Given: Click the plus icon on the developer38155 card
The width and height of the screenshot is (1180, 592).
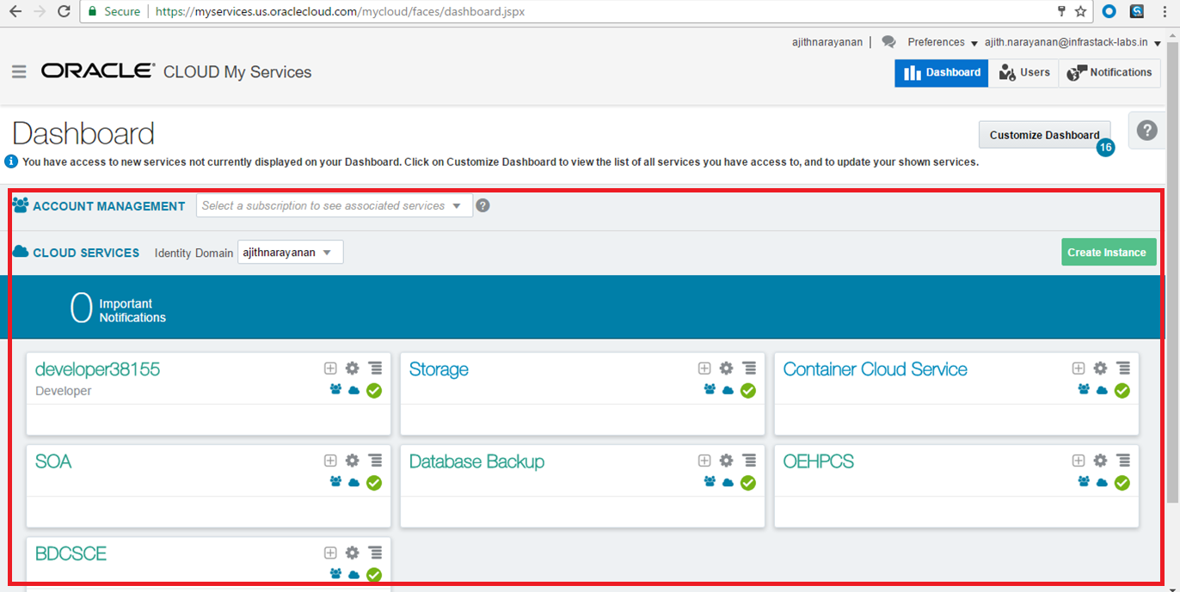Looking at the screenshot, I should pyautogui.click(x=330, y=368).
